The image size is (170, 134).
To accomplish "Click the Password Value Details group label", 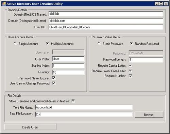I will click(106, 37).
